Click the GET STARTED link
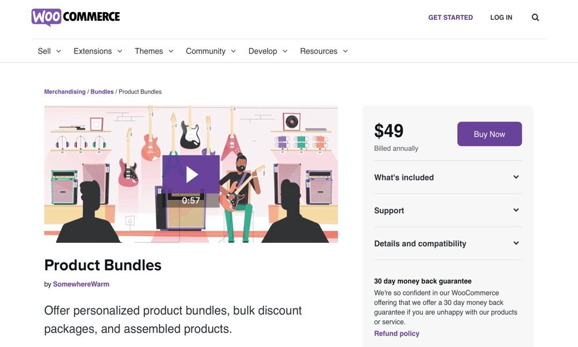578x347 pixels. click(450, 17)
